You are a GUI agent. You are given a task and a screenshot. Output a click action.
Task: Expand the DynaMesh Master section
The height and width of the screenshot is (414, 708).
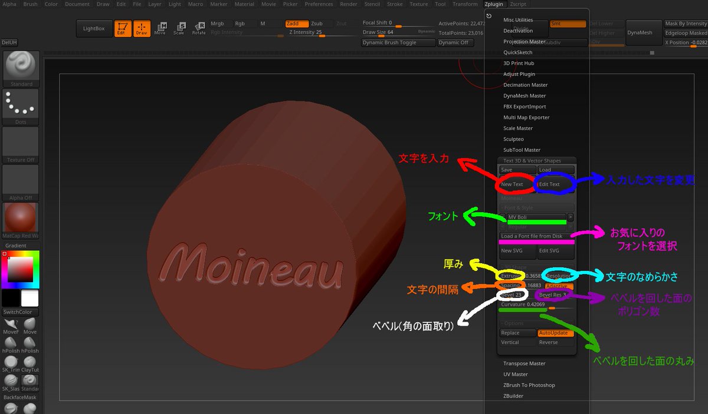pyautogui.click(x=525, y=95)
